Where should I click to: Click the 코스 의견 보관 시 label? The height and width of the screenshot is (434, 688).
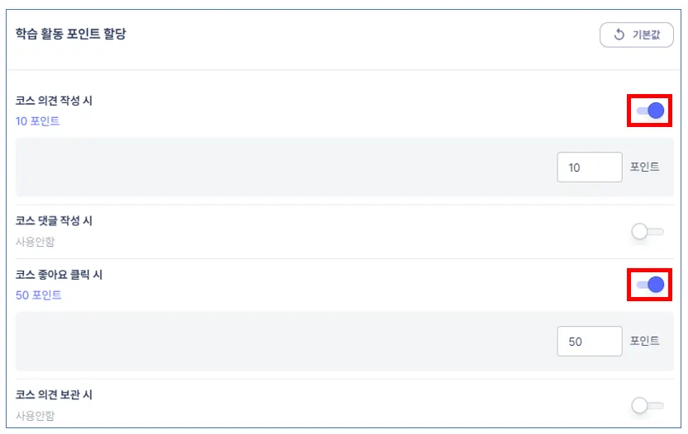54,394
